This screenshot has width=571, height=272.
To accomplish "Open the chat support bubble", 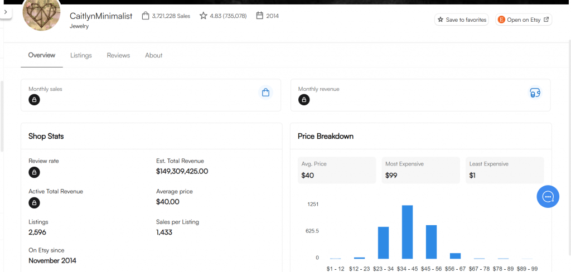I will (x=548, y=197).
